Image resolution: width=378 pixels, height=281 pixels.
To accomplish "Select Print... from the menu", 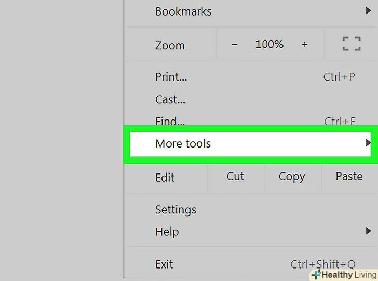I will [171, 77].
